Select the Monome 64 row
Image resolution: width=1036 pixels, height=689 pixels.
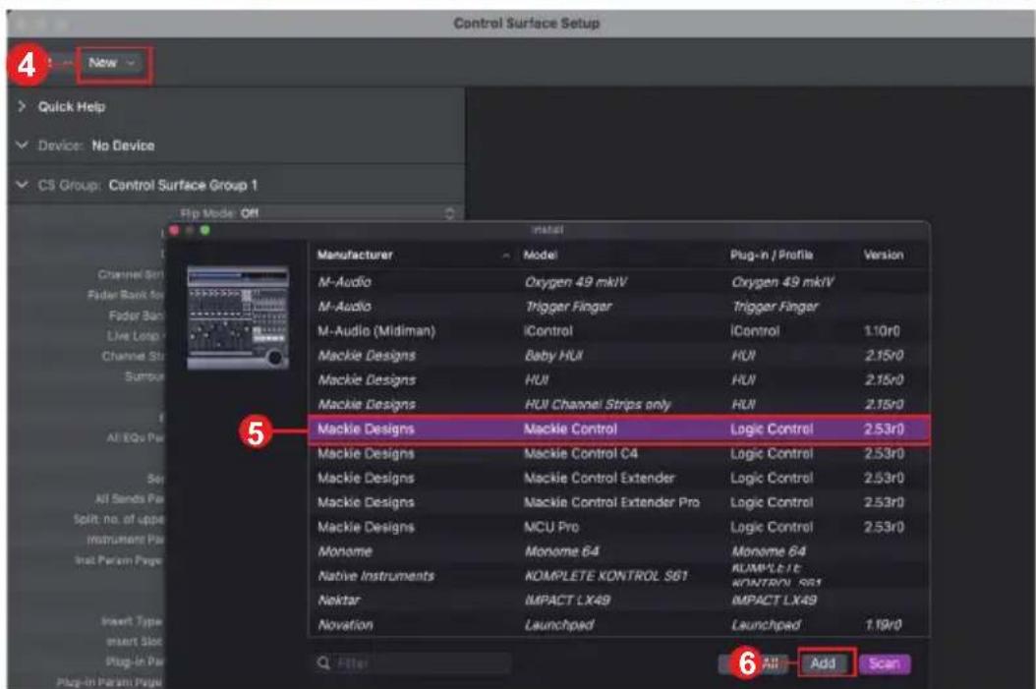(x=618, y=551)
